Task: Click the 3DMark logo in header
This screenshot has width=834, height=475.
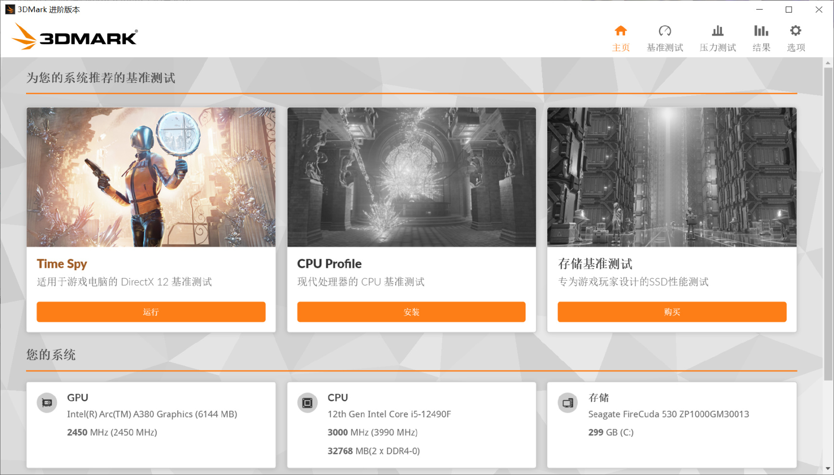Action: 75,37
